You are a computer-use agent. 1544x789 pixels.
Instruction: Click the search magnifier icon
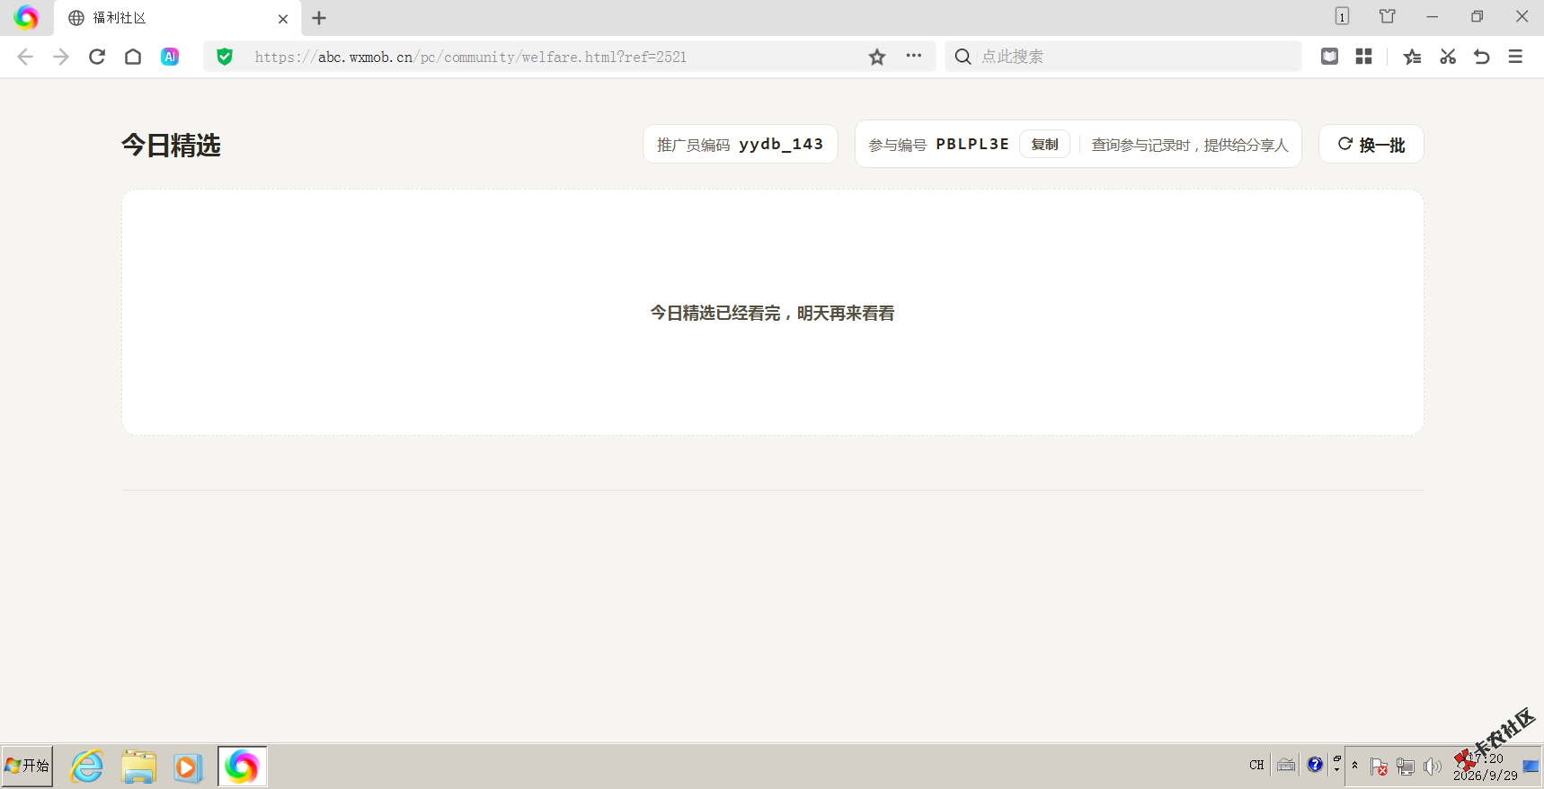click(x=963, y=57)
